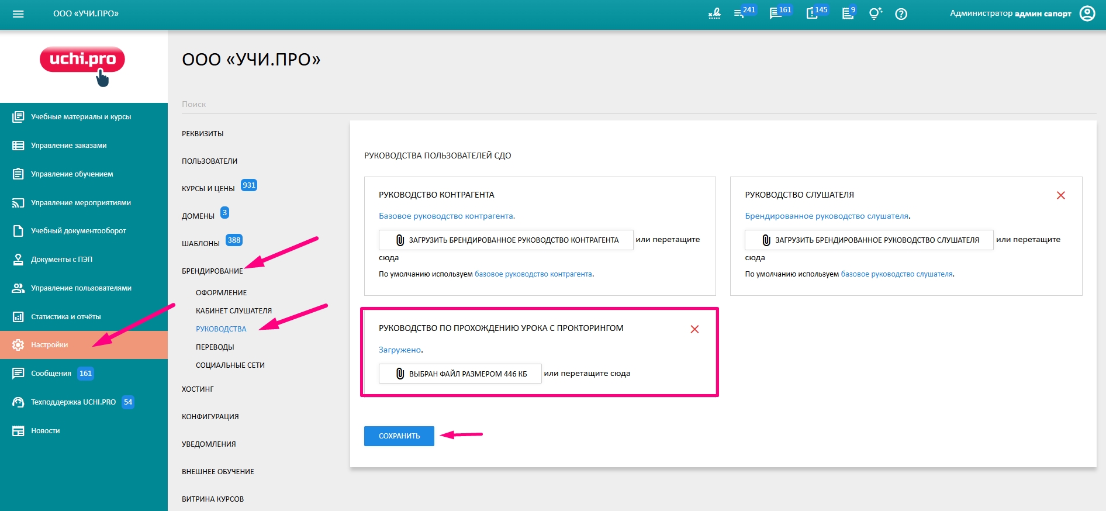The height and width of the screenshot is (511, 1106).
Task: Click the signature icon in top bar
Action: tap(714, 13)
